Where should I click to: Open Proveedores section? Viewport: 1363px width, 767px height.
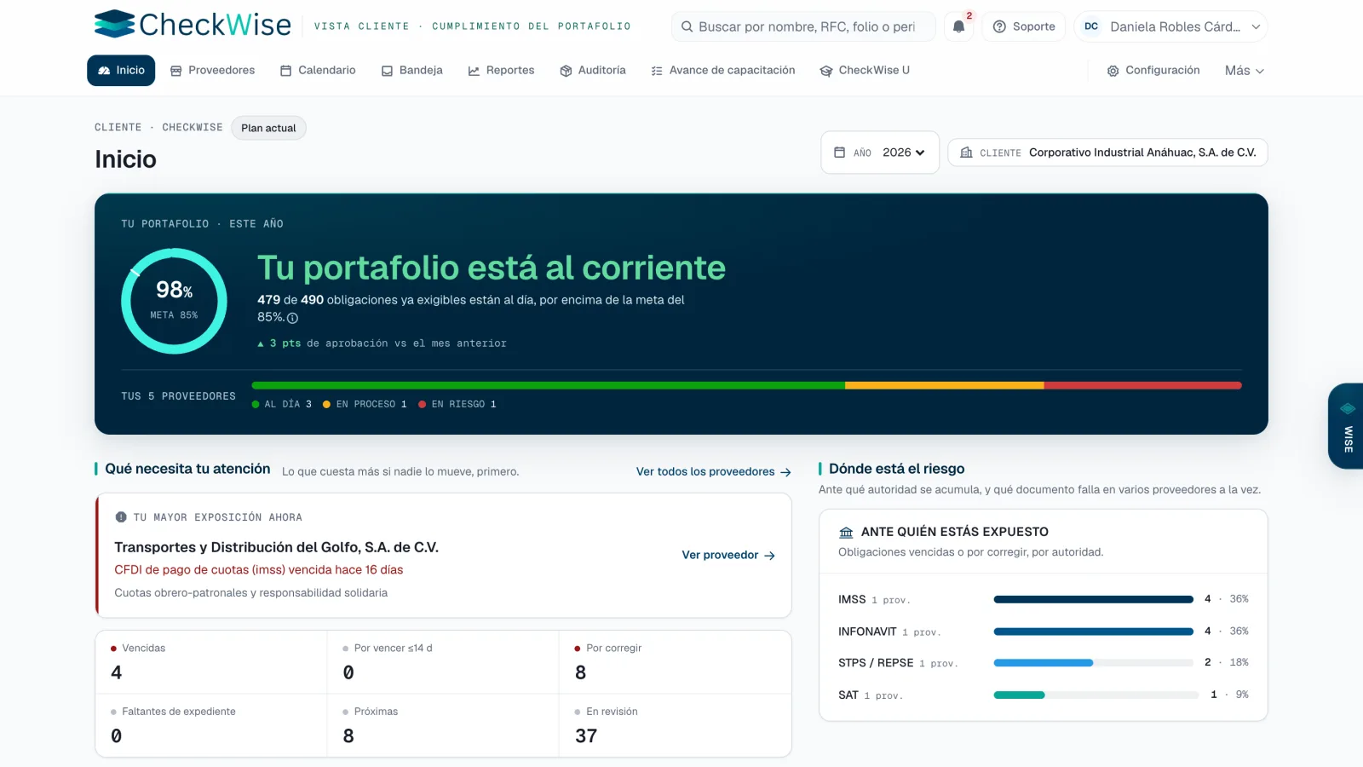(212, 70)
